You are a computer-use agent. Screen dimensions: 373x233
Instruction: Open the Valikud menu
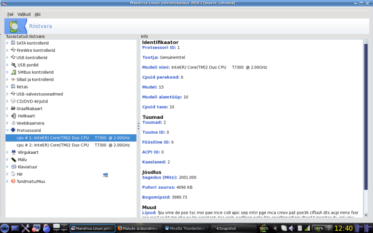point(24,14)
